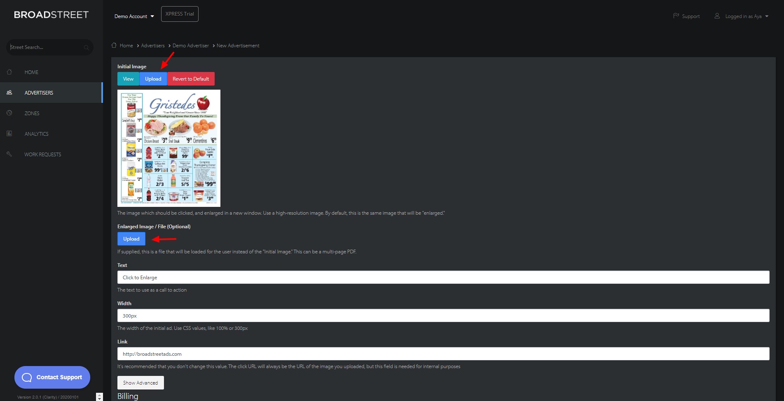The image size is (784, 401).
Task: Click New Advertisement breadcrumb
Action: coord(238,46)
